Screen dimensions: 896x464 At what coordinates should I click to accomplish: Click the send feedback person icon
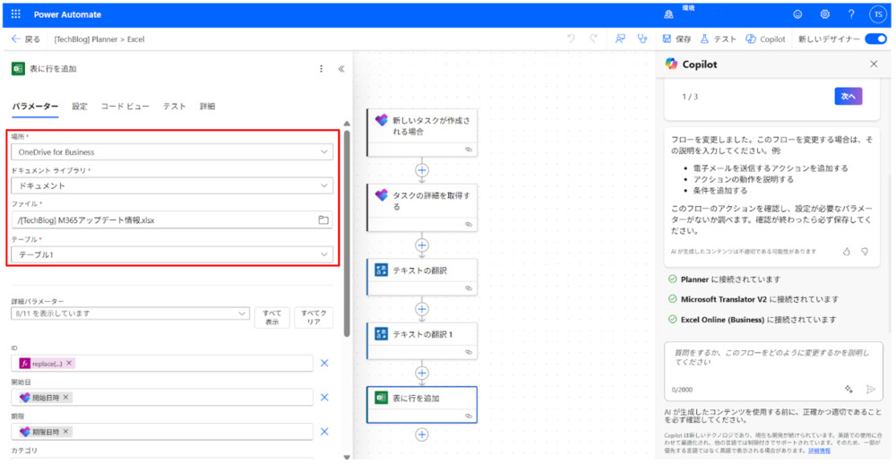620,39
